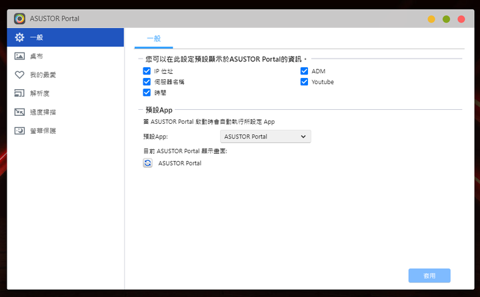Toggle the Youtube checkbox
This screenshot has width=480, height=297.
click(304, 82)
